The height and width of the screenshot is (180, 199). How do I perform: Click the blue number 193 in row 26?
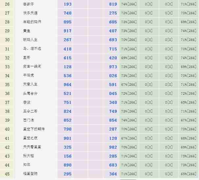pyautogui.click(x=68, y=4)
